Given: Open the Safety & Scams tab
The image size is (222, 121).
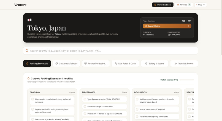Looking at the screenshot, I should click(x=155, y=63).
